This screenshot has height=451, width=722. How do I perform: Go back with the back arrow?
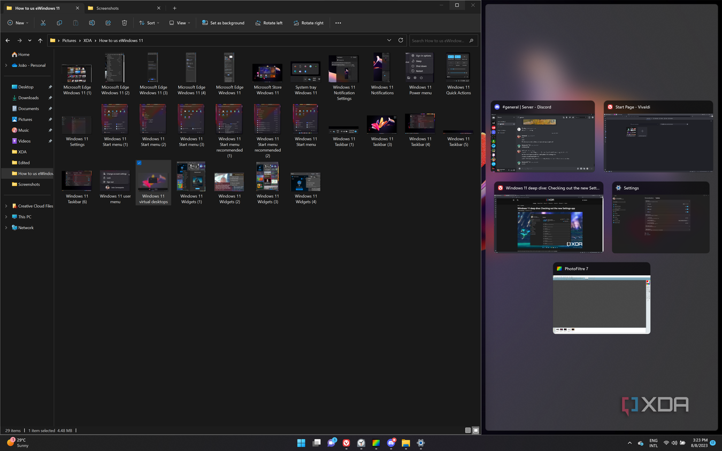7,41
